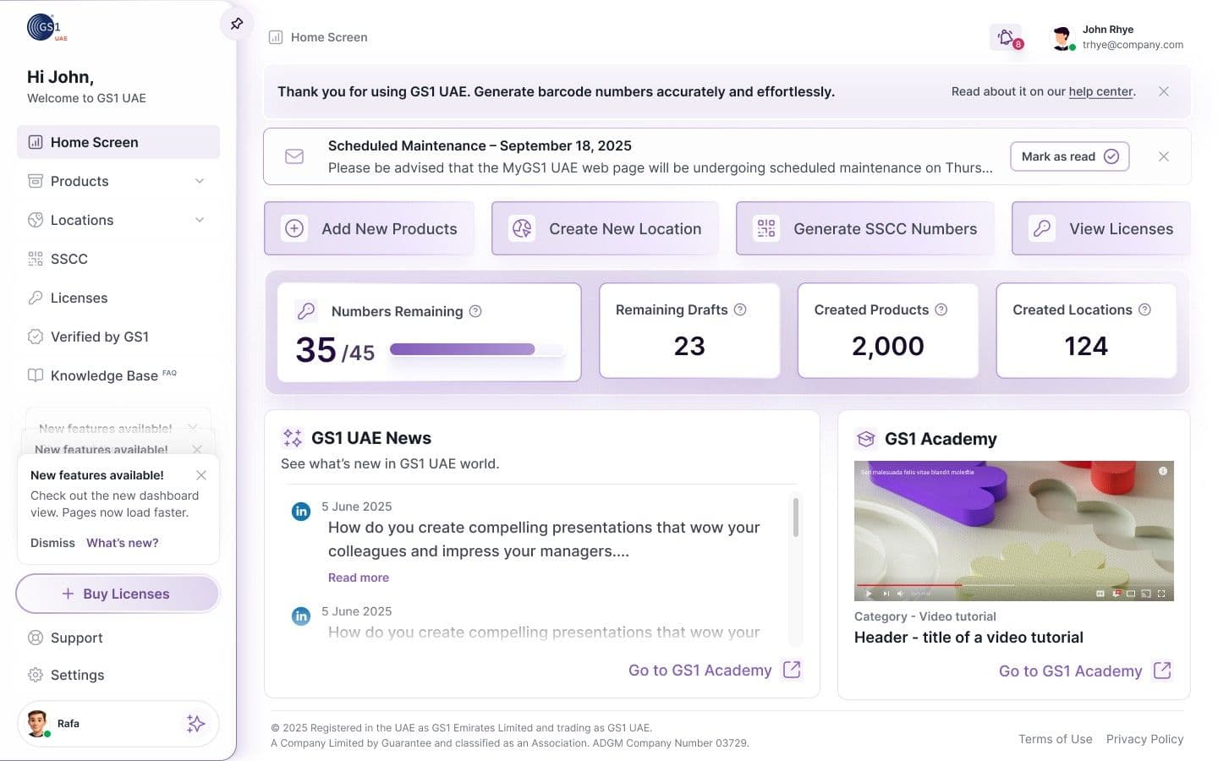
Task: Open the LinkedIn icon on first news item
Action: [x=300, y=511]
